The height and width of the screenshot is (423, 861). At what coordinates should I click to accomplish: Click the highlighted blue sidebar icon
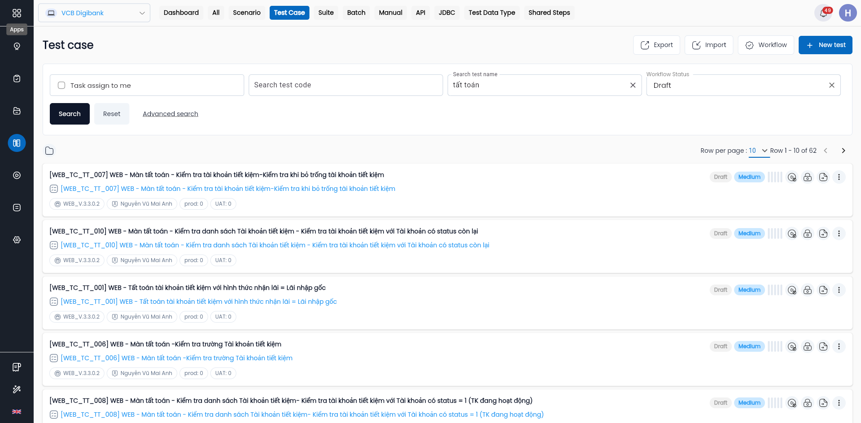pos(17,143)
